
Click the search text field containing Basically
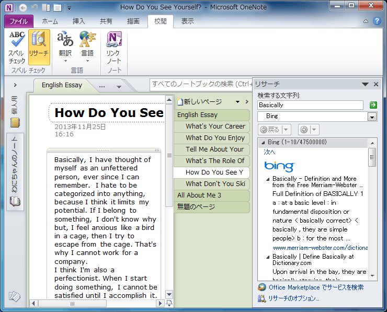310,105
